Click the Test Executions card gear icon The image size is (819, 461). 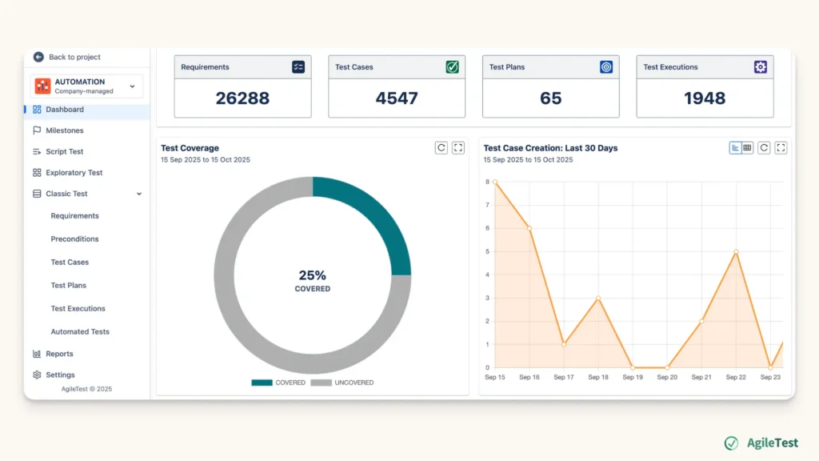coord(761,67)
